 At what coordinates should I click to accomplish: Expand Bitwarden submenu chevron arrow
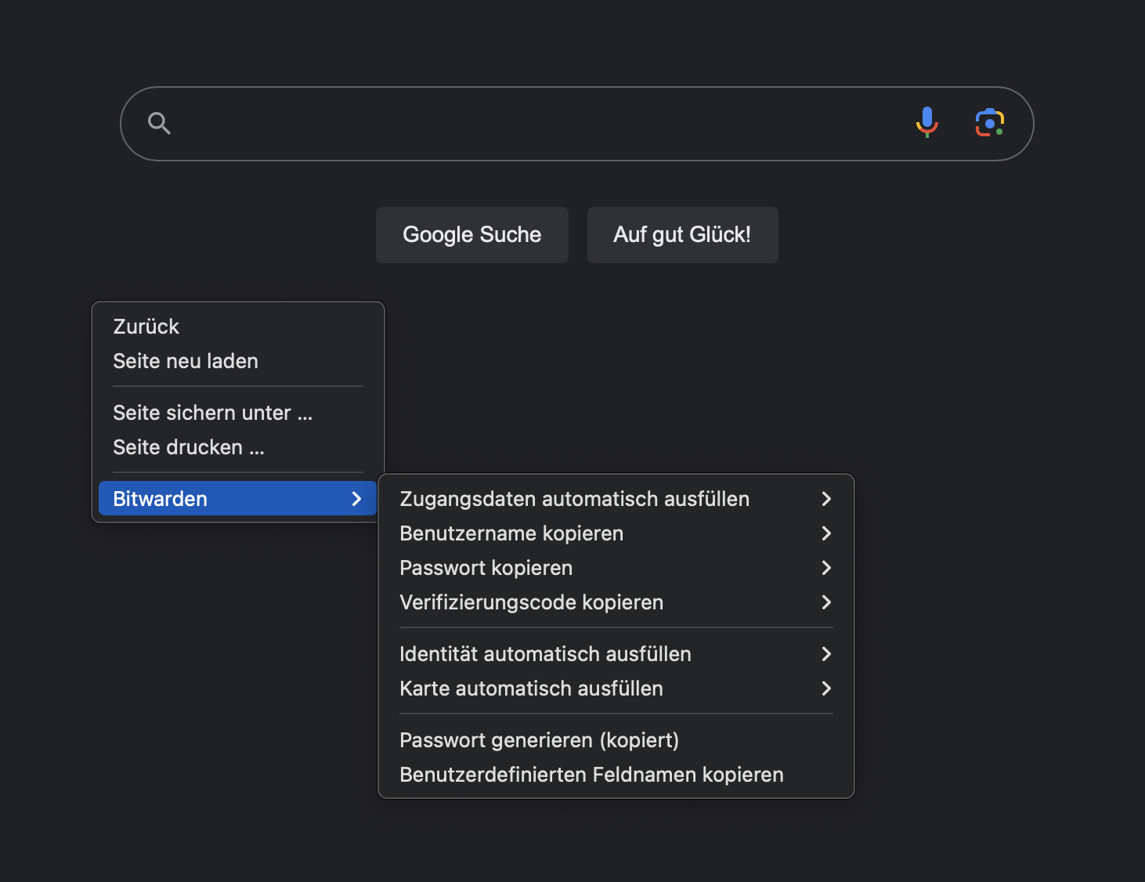tap(357, 499)
